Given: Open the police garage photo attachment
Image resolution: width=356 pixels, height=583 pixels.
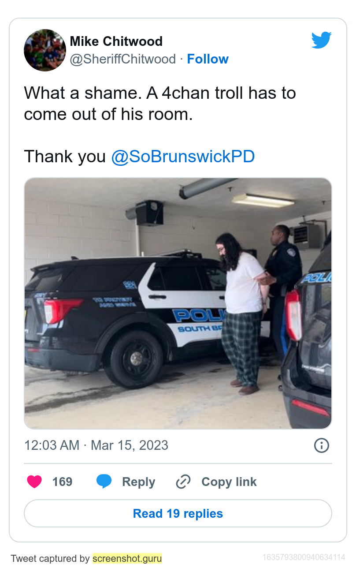Looking at the screenshot, I should 178,303.
